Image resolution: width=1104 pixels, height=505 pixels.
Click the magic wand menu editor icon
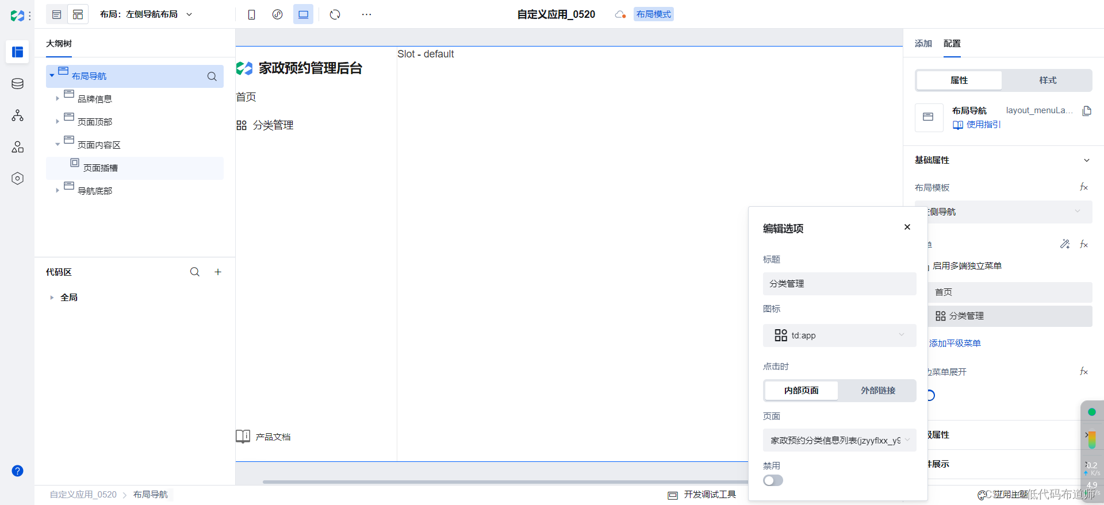1065,244
